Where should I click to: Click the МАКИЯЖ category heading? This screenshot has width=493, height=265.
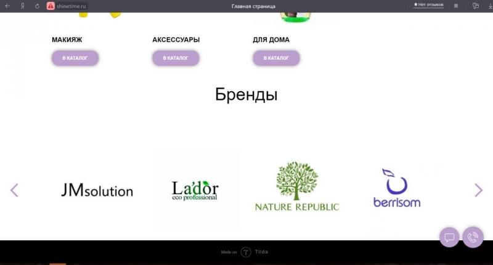tap(67, 39)
